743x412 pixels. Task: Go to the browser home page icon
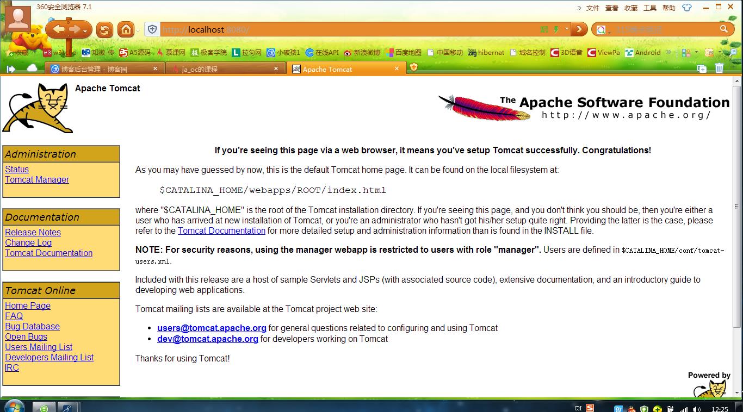click(x=126, y=29)
